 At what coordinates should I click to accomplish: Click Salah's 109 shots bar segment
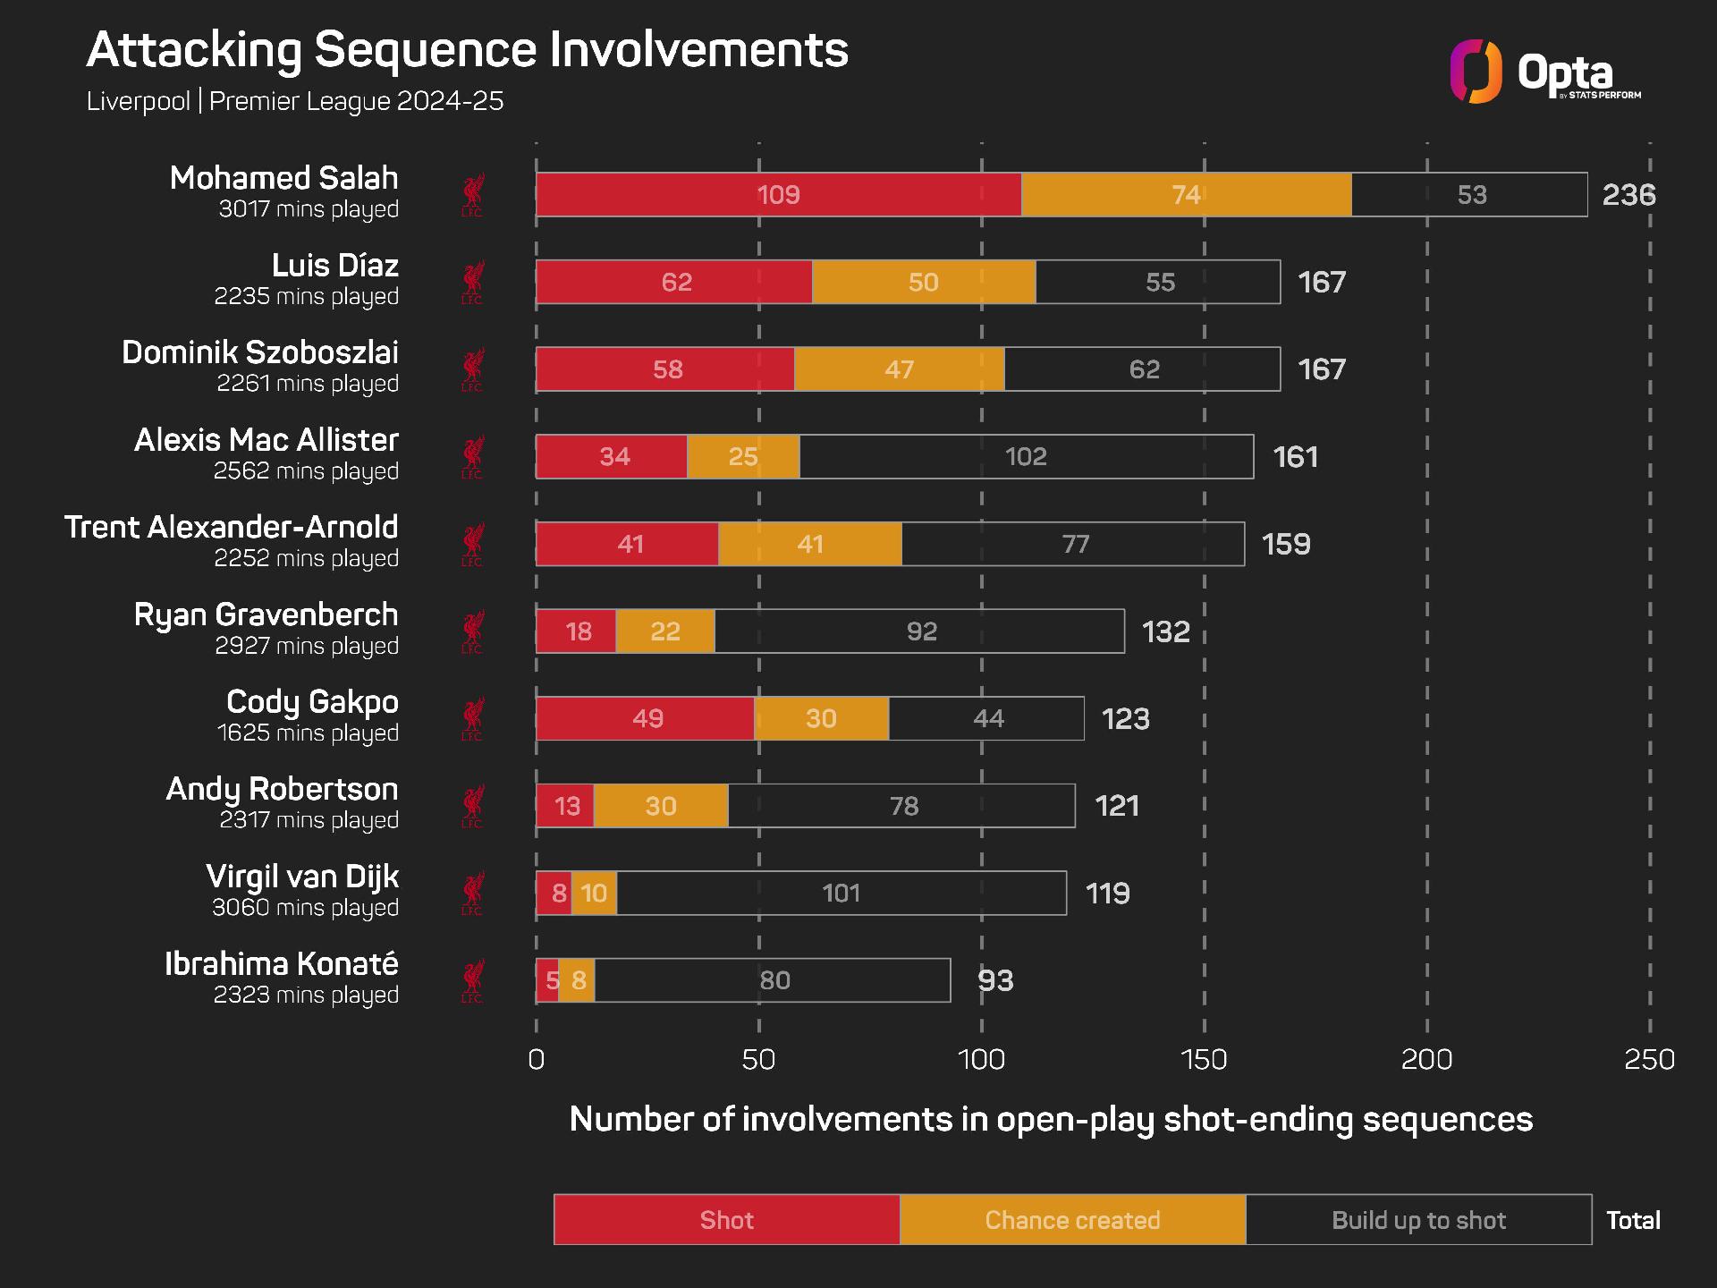point(779,195)
